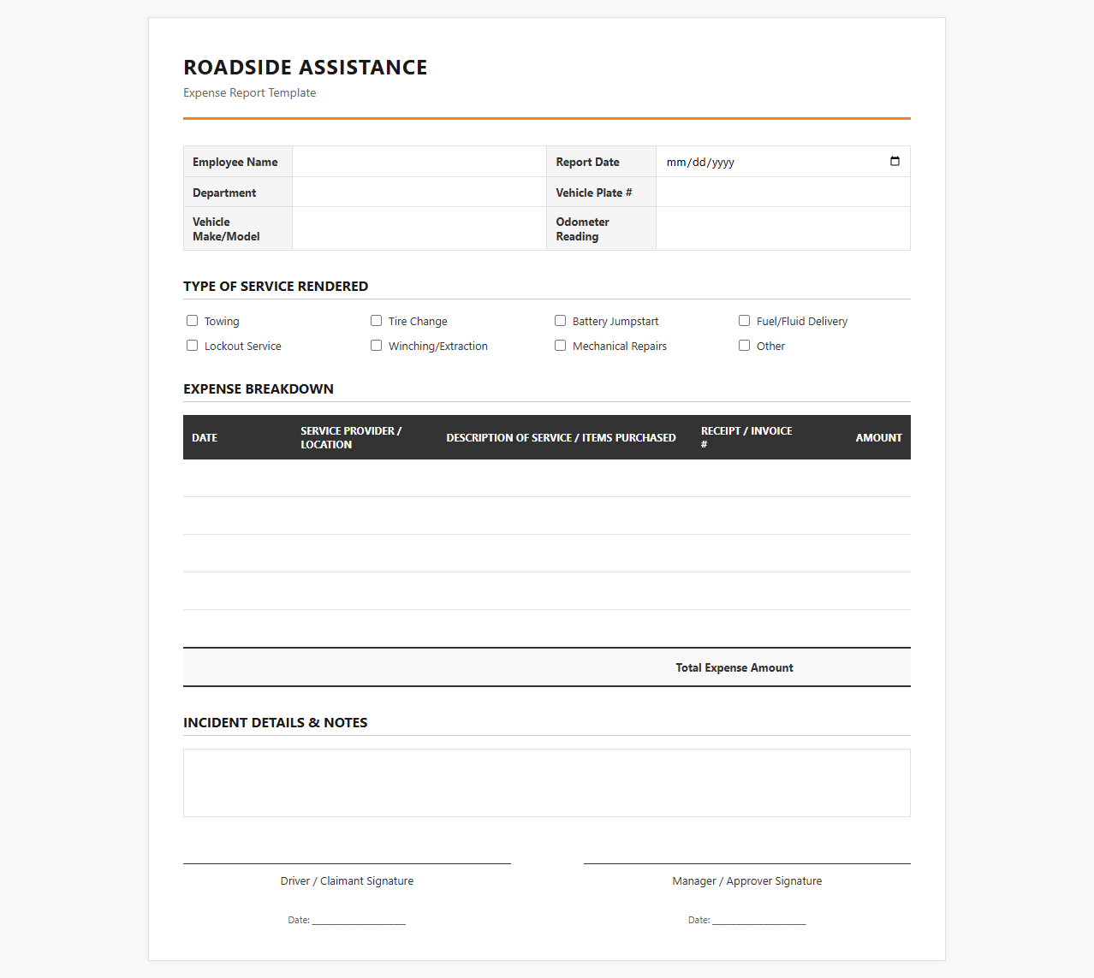Click the Incident Details & Notes text area
Screen dimensions: 1094x978
(x=547, y=783)
